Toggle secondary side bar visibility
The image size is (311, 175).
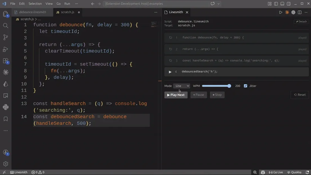coord(289,4)
